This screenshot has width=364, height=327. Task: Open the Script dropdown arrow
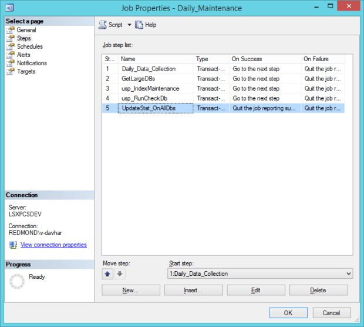[129, 25]
